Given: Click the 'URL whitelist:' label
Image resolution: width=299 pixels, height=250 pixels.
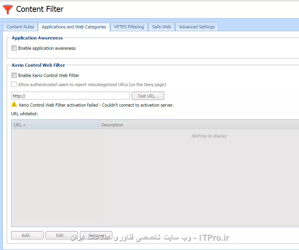Looking at the screenshot, I should tap(25, 114).
